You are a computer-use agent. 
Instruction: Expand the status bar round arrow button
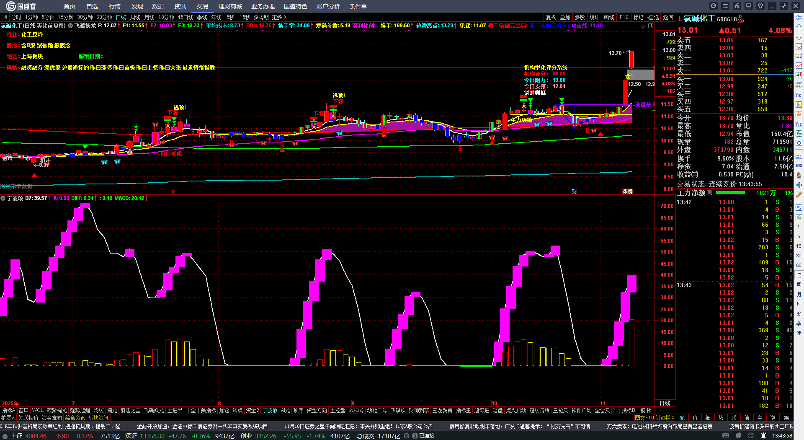tap(5, 436)
